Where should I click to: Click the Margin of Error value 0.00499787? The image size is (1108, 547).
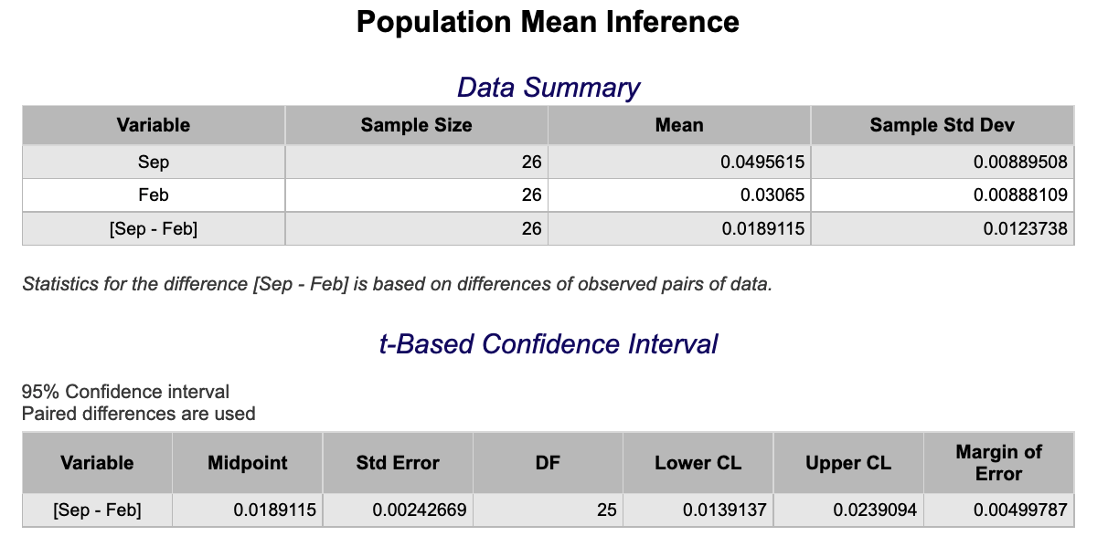click(x=1020, y=510)
